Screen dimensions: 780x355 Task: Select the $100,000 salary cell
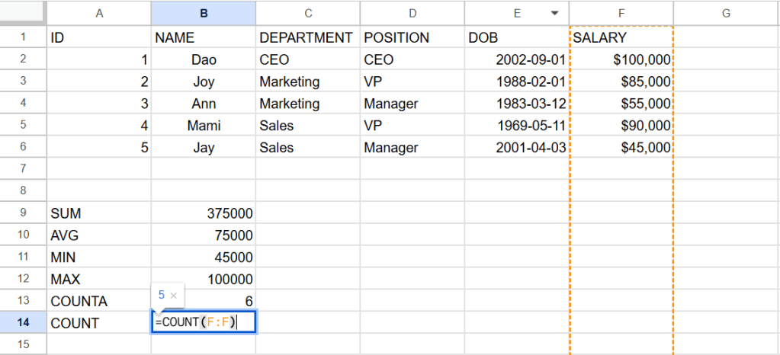[621, 59]
